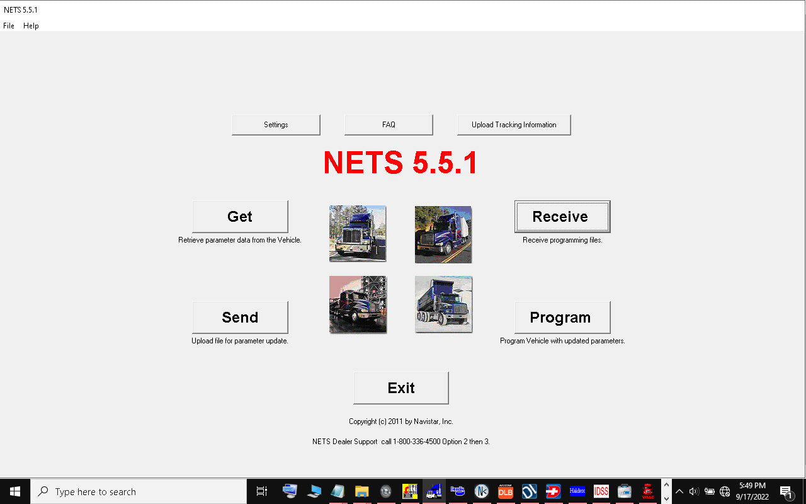This screenshot has width=806, height=504.
Task: Click the NETS 5.5.1 red heading
Action: point(400,163)
